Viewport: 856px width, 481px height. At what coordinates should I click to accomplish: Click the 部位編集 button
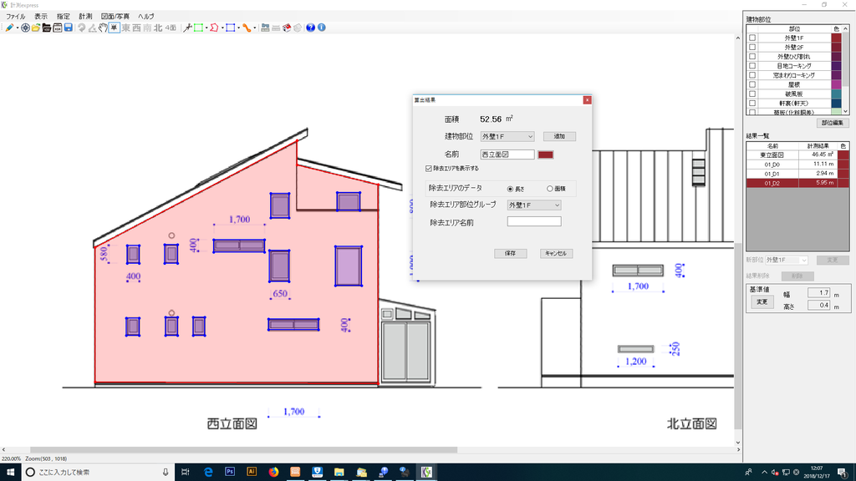(833, 123)
